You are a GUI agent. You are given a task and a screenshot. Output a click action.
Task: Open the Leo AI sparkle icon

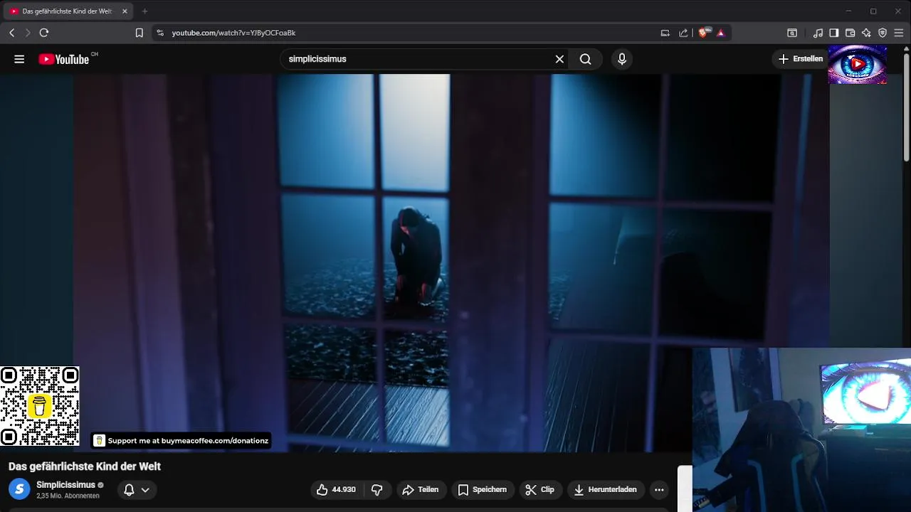tap(866, 33)
